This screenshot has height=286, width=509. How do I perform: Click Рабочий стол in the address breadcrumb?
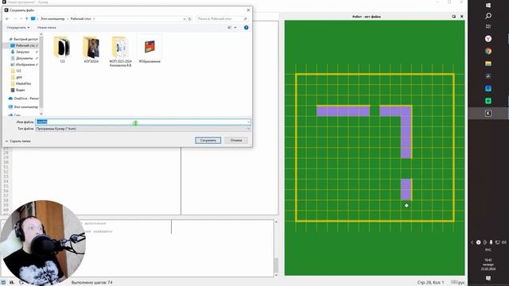pos(81,19)
